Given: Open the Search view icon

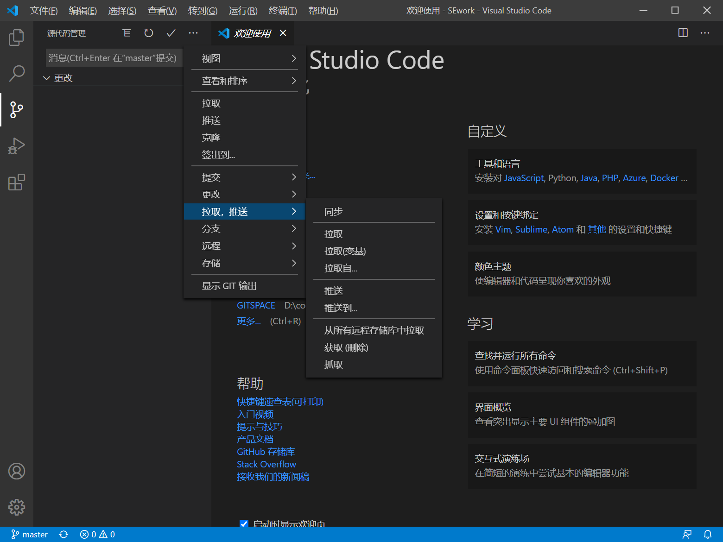Looking at the screenshot, I should pyautogui.click(x=17, y=73).
